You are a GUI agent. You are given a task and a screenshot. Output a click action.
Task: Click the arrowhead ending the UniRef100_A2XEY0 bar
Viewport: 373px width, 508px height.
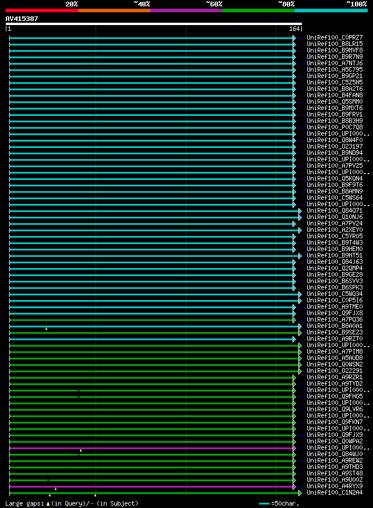[x=300, y=230]
